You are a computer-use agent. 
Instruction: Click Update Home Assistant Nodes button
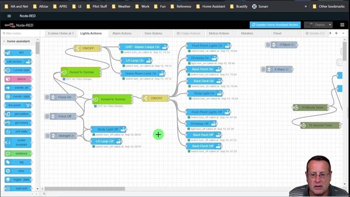click(x=275, y=25)
